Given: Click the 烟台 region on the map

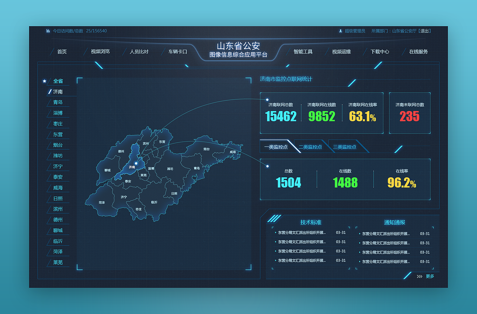Looking at the screenshot, I should pos(206,149).
